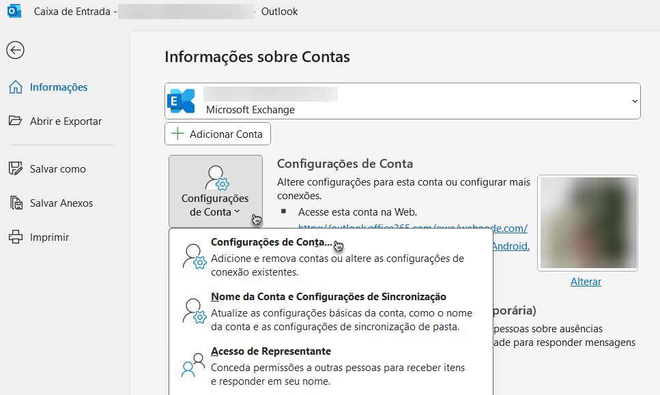Image resolution: width=660 pixels, height=395 pixels.
Task: Toggle the Configurações de Conta dropdown button
Action: [x=216, y=192]
